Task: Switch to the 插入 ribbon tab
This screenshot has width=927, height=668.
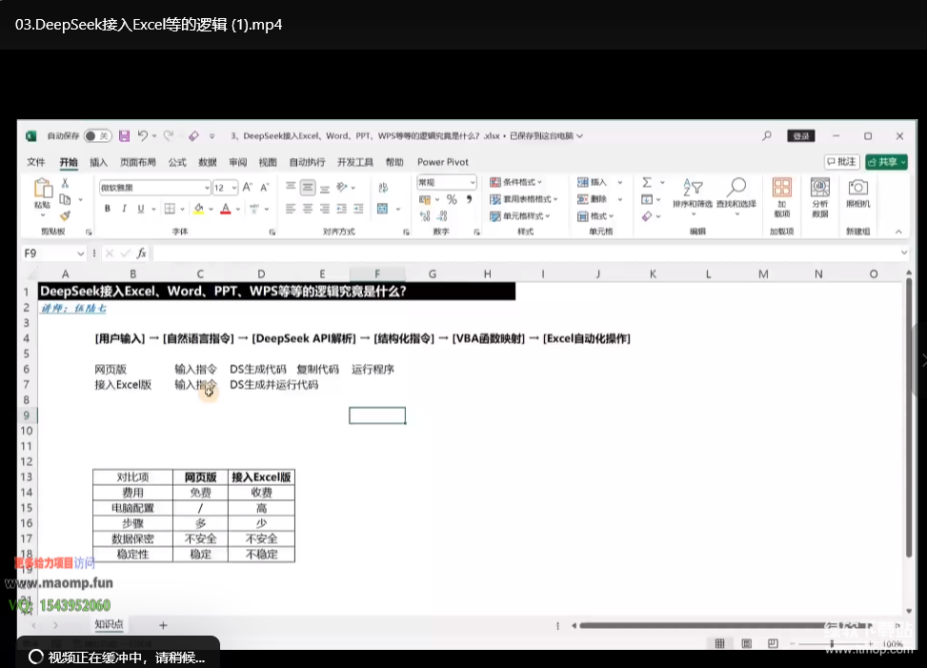Action: 98,162
